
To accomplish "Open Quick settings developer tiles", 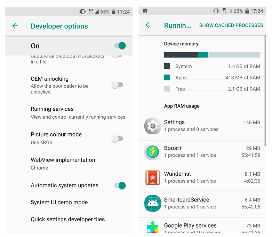I will click(69, 220).
